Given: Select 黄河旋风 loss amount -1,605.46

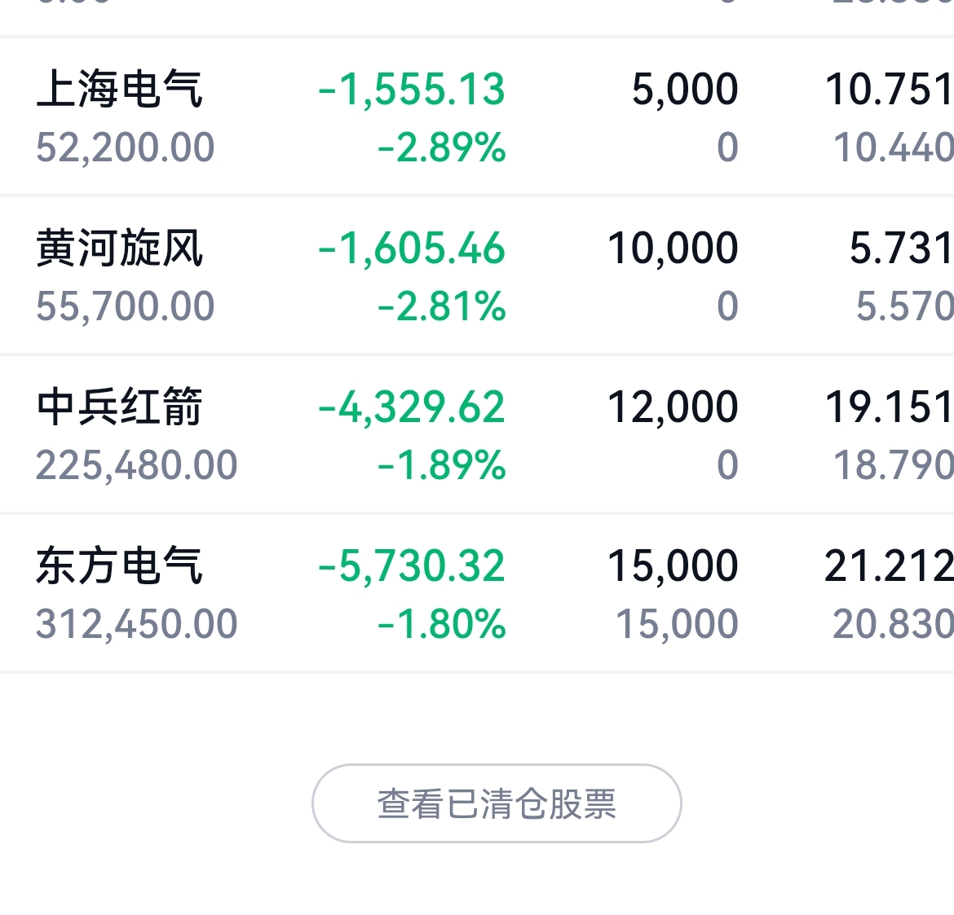Looking at the screenshot, I should [x=412, y=248].
